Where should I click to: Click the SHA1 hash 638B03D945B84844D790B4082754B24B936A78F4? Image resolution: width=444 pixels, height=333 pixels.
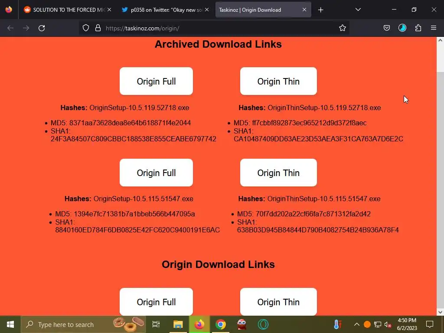tap(318, 230)
